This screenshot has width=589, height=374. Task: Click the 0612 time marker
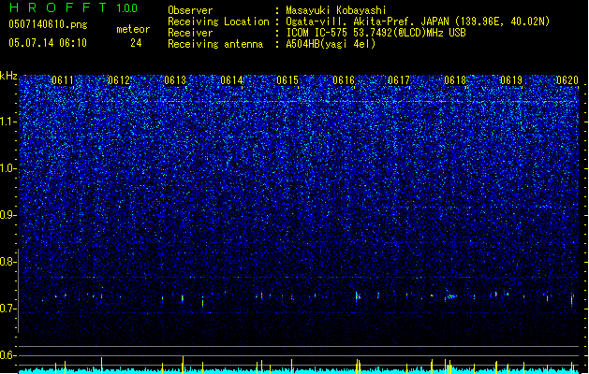click(x=119, y=80)
